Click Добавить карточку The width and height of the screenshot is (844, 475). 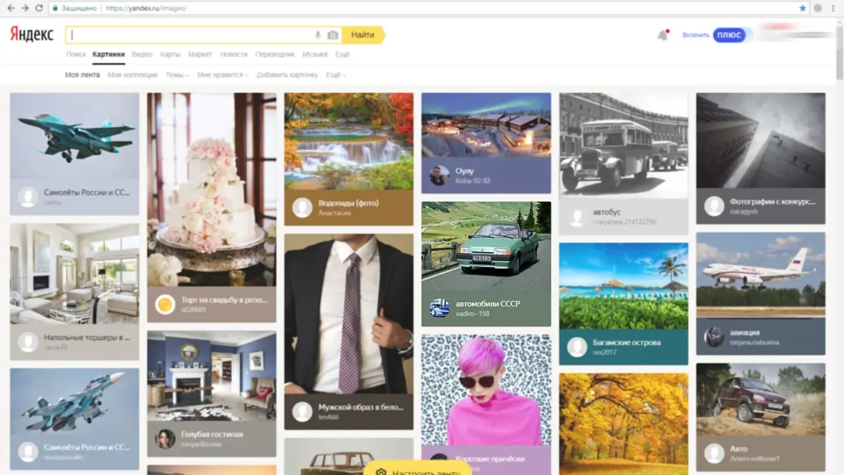288,75
